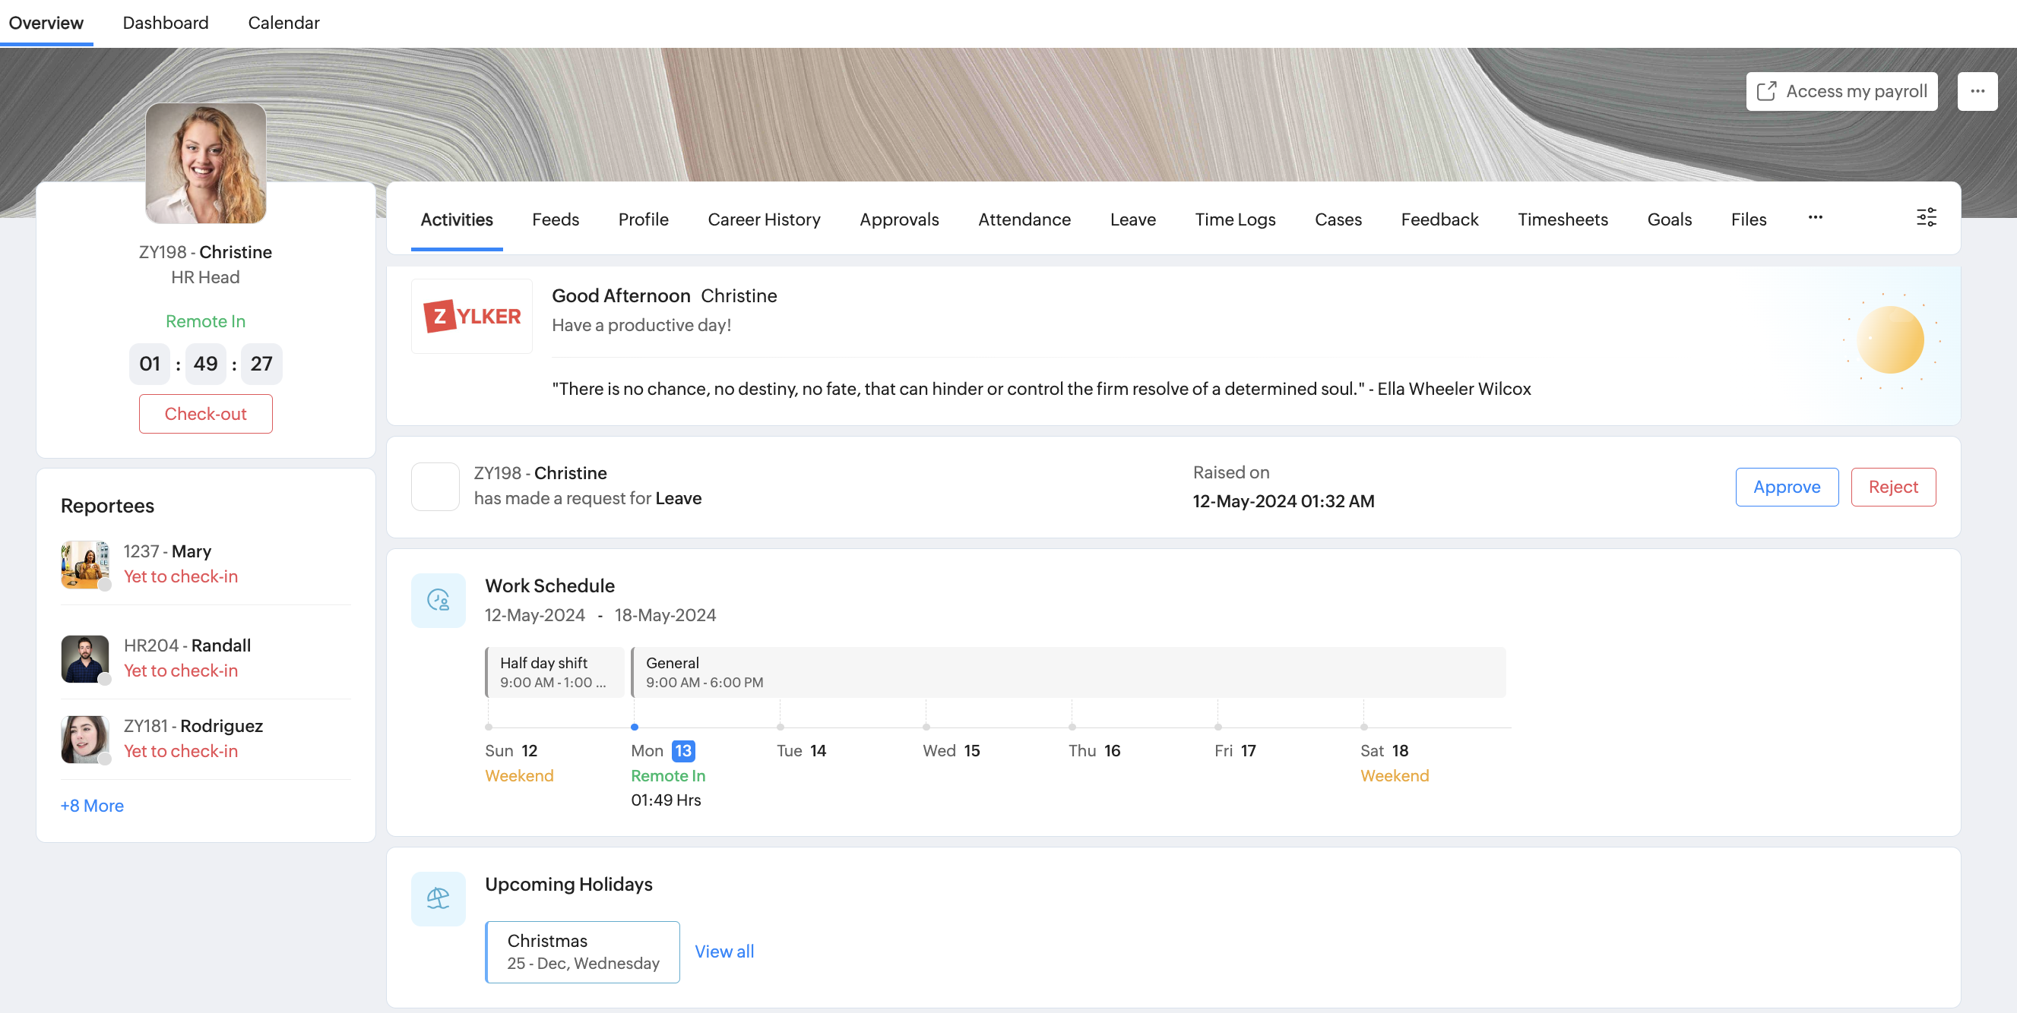The width and height of the screenshot is (2017, 1013).
Task: Approve Christine's leave request
Action: coord(1787,487)
